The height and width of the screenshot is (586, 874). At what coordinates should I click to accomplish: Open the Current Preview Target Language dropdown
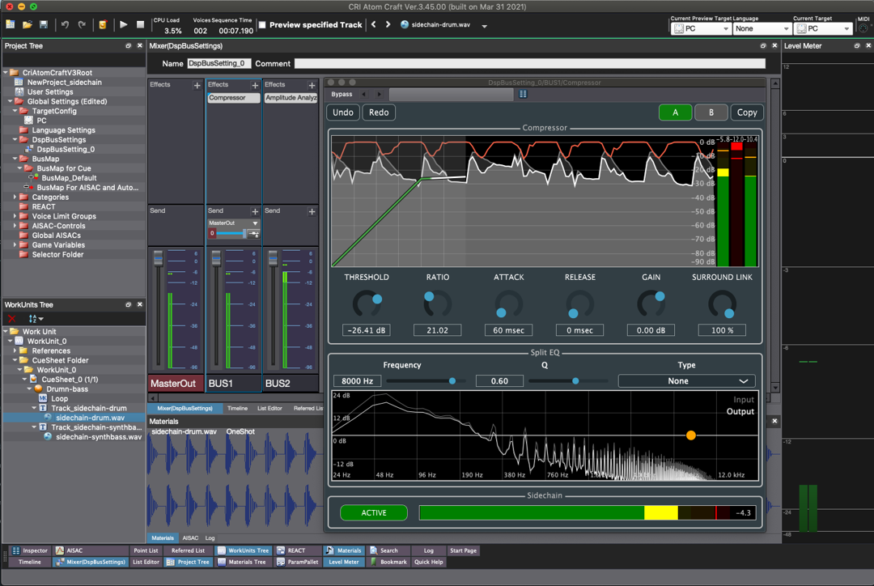click(x=761, y=28)
